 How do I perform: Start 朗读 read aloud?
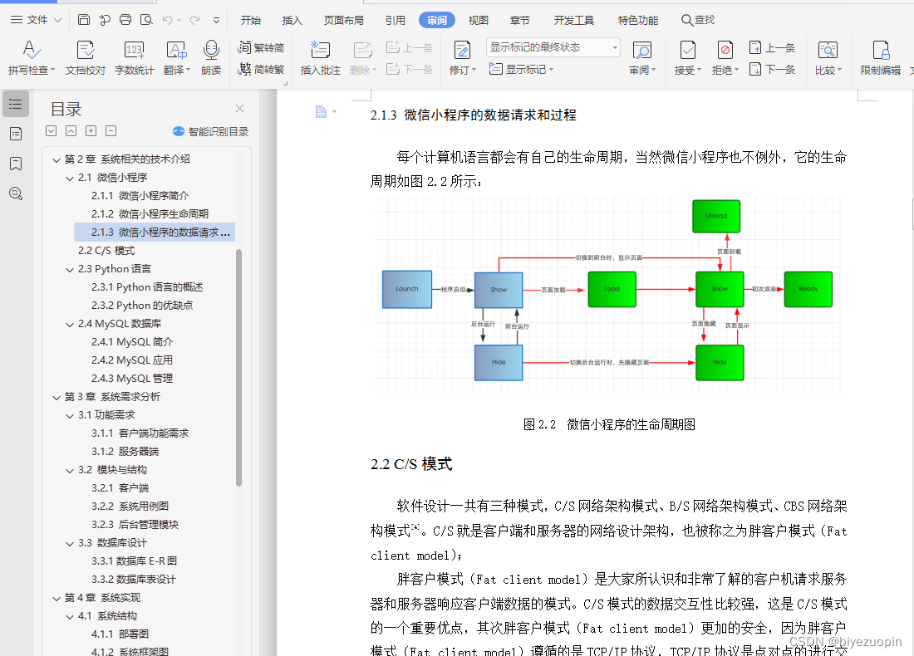point(212,57)
